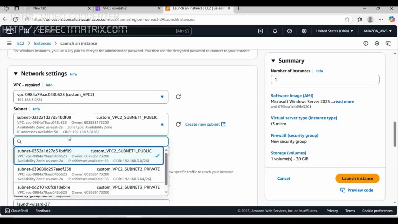Open the AMAZON_AWS account menu
The height and width of the screenshot is (224, 398).
377,31
